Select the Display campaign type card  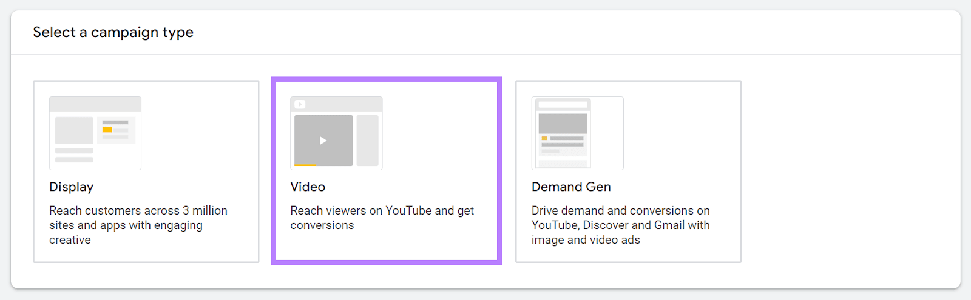tap(146, 172)
